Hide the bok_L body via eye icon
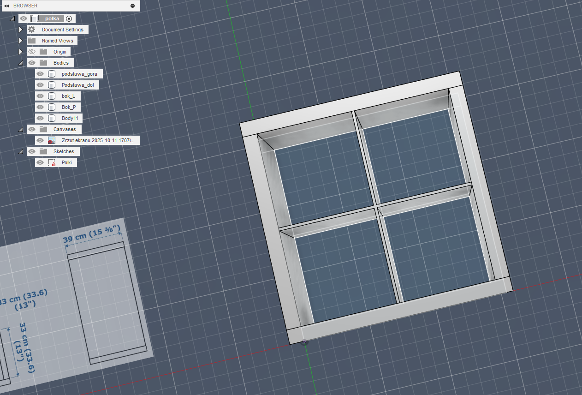The height and width of the screenshot is (395, 582). 40,96
